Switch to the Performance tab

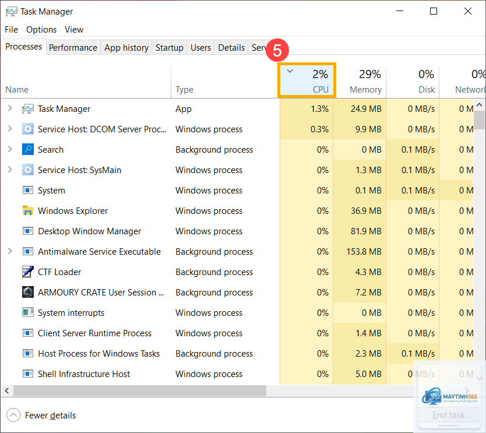coord(73,48)
